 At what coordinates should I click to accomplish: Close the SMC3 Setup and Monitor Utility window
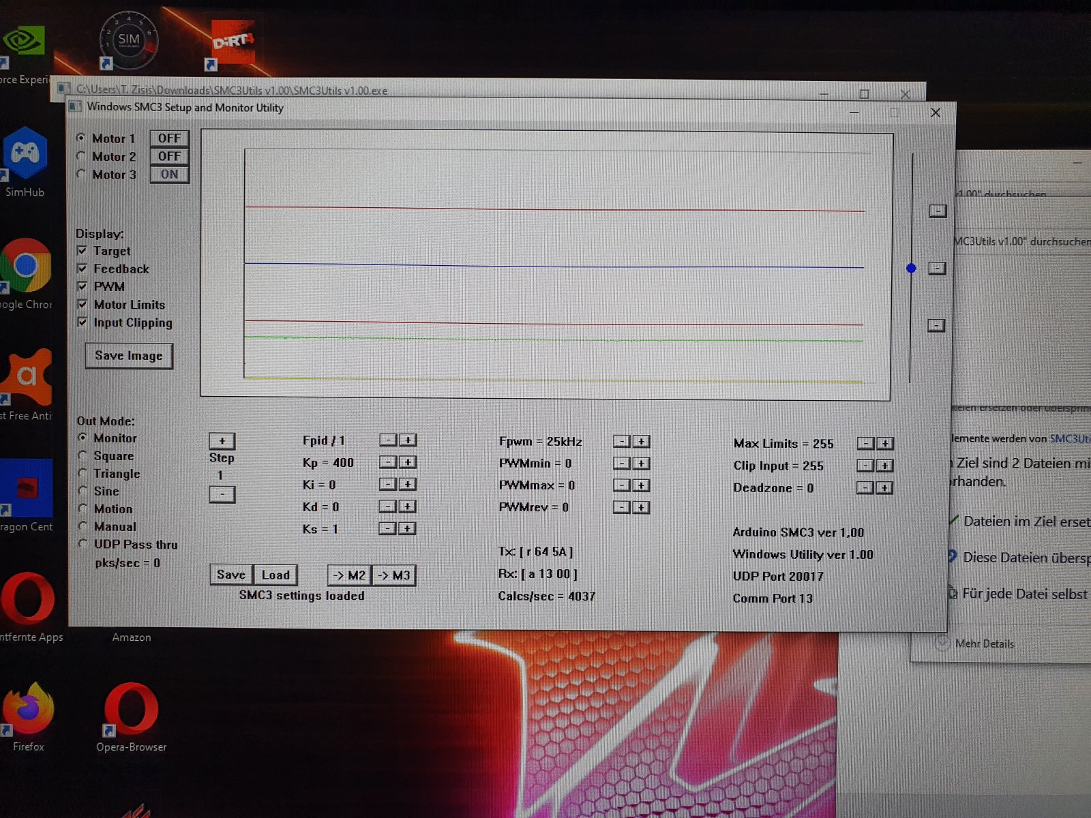click(936, 112)
